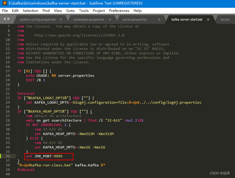Viewport: 235px width, 178px height.
Task: Open the Tools menu
Action: tap(84, 11)
